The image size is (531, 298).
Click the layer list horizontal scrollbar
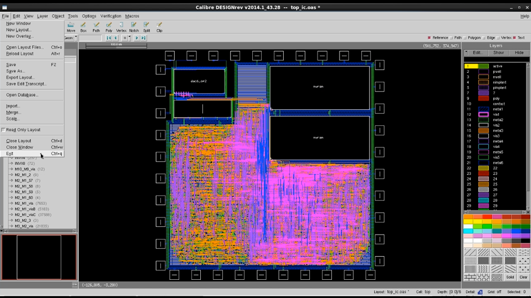[496, 212]
